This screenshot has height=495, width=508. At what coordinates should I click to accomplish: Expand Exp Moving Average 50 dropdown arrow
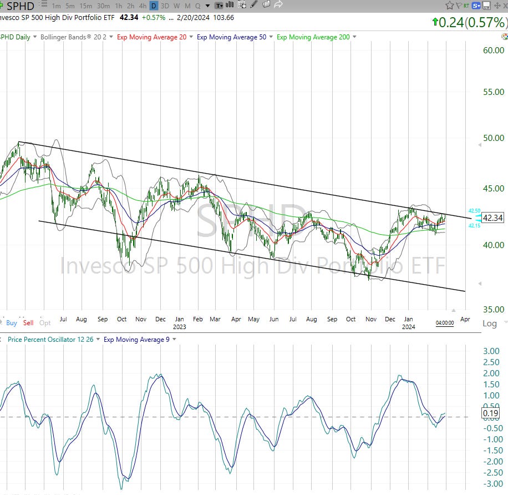coord(271,37)
